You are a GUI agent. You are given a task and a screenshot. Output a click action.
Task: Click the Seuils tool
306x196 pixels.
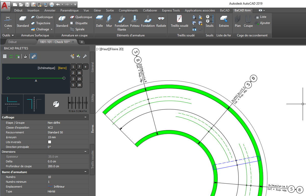pyautogui.click(x=209, y=22)
